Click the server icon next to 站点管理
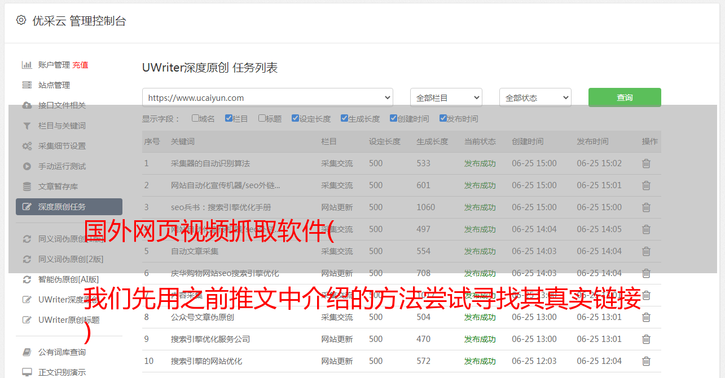The width and height of the screenshot is (725, 378). click(27, 85)
